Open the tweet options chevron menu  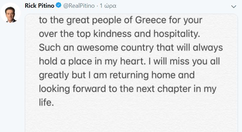[234, 7]
